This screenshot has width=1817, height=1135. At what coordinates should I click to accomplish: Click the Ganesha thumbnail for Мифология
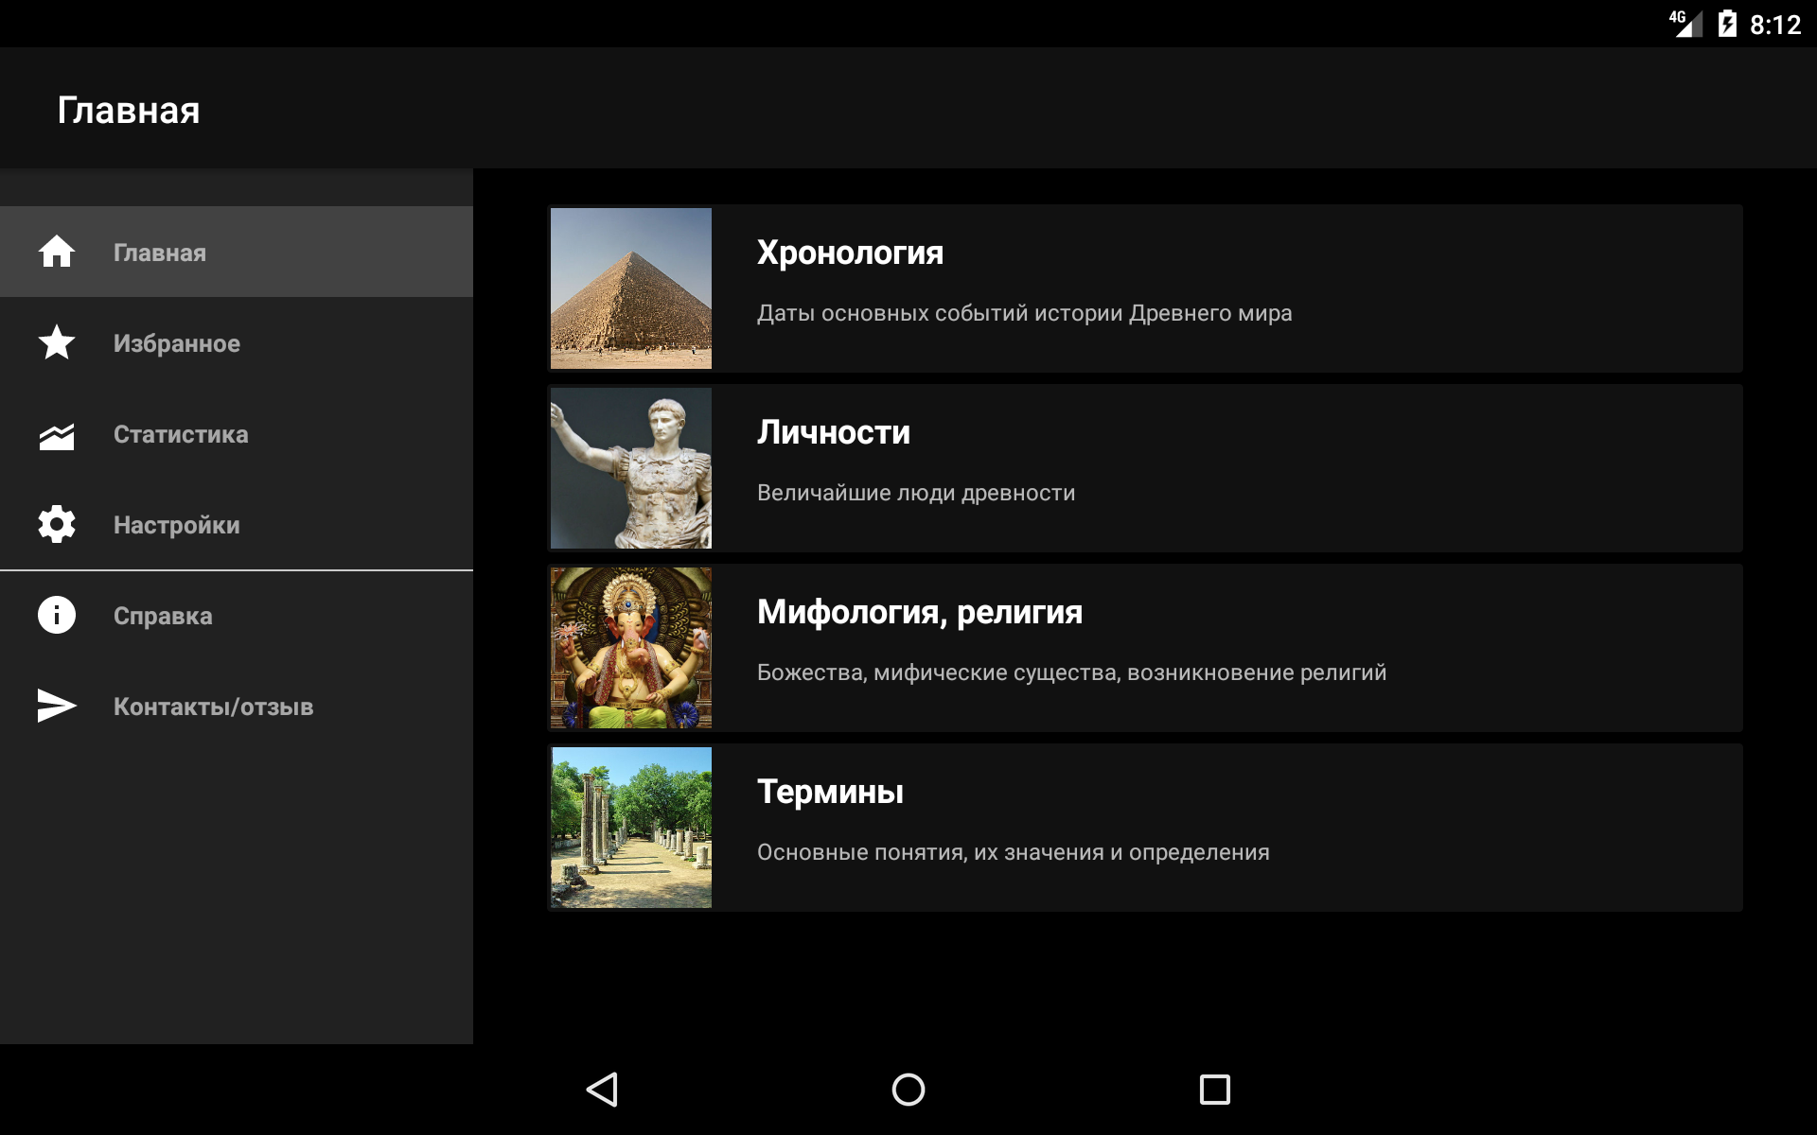click(x=631, y=648)
